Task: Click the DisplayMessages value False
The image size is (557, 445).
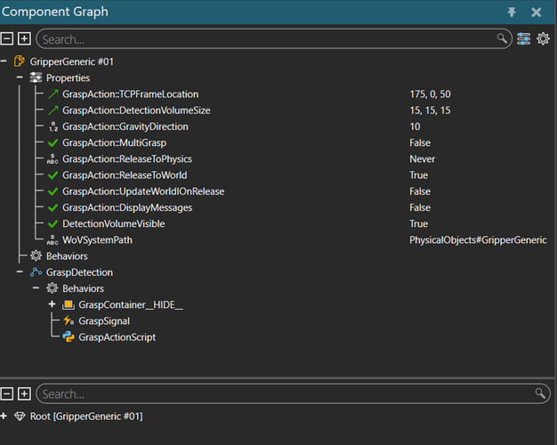Action: click(420, 207)
